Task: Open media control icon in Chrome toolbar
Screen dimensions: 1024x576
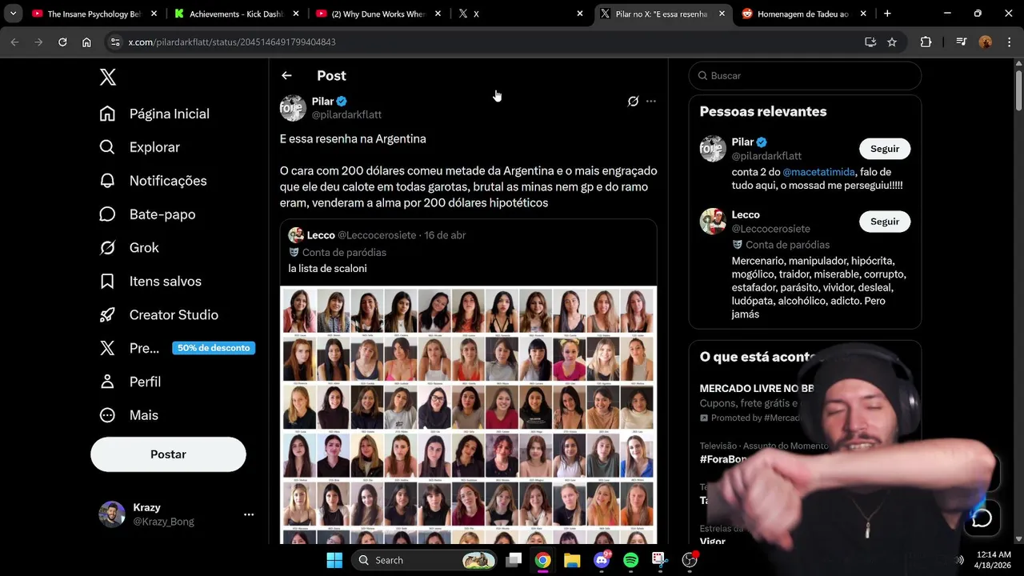Action: (x=962, y=42)
